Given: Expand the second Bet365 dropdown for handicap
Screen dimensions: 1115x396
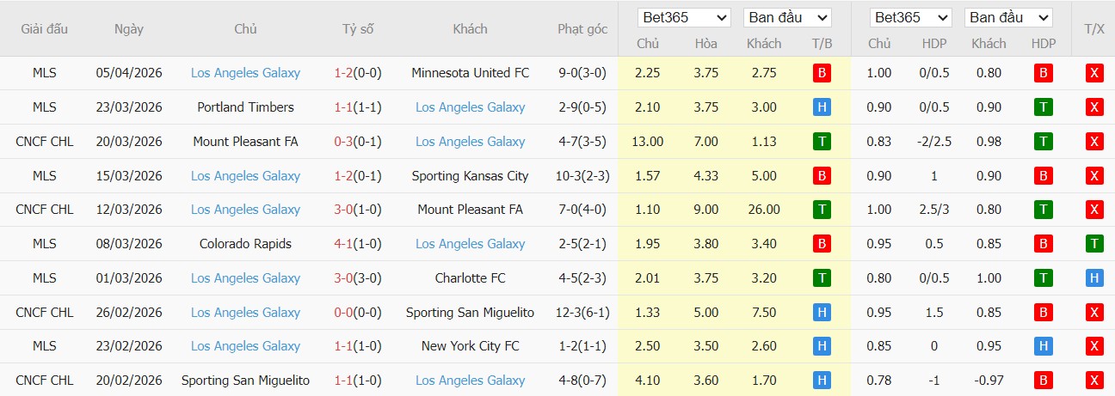Looking at the screenshot, I should (x=910, y=17).
